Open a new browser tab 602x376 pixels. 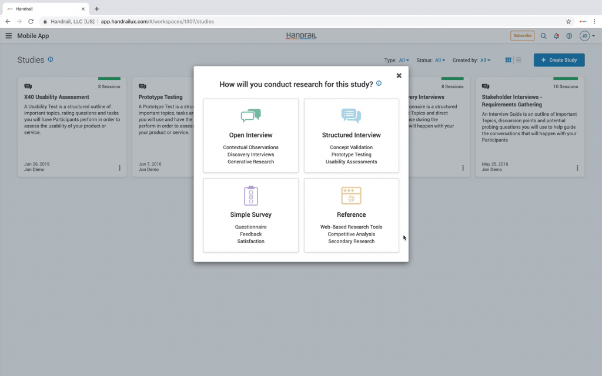[x=97, y=9]
